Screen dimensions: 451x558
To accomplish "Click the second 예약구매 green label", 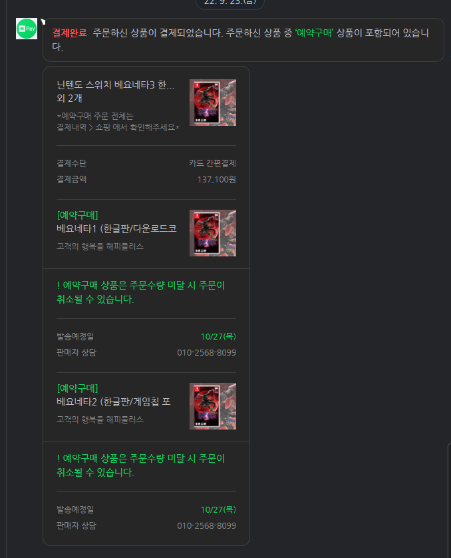I will tap(77, 388).
